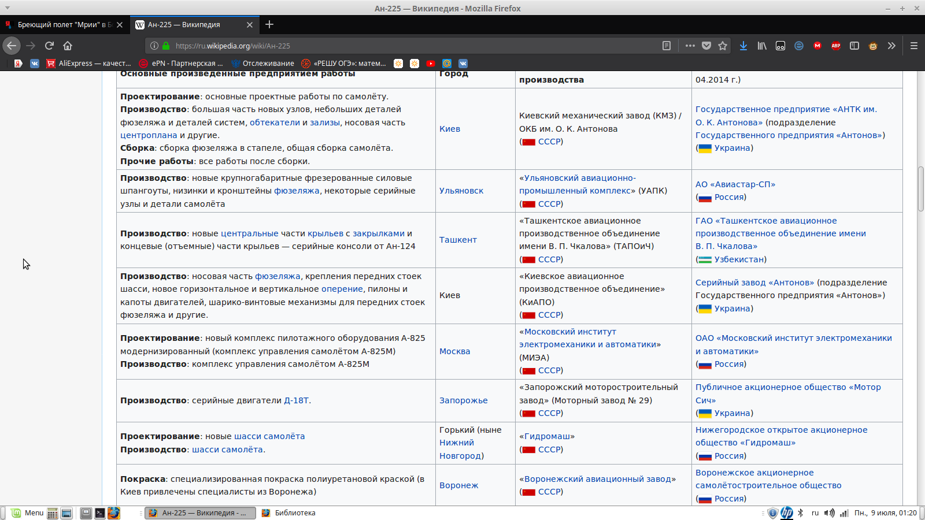Viewport: 925px width, 520px height.
Task: Open the Запорожье link
Action: pyautogui.click(x=464, y=400)
